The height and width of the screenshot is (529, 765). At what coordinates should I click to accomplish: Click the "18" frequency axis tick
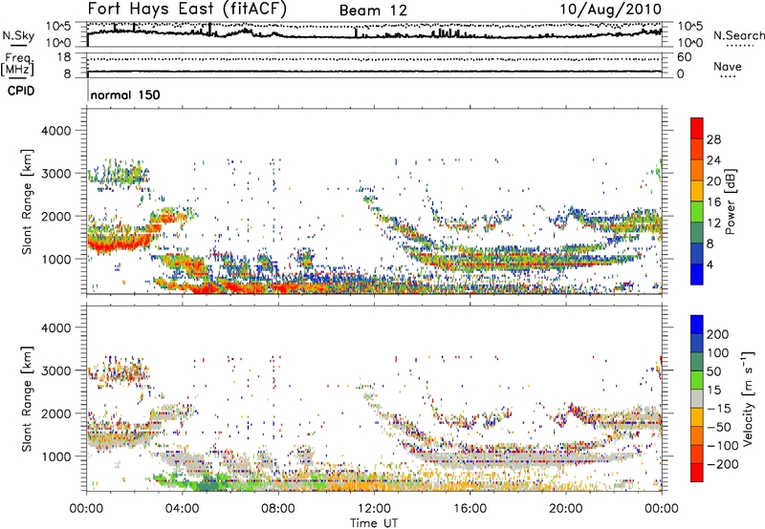(x=63, y=57)
